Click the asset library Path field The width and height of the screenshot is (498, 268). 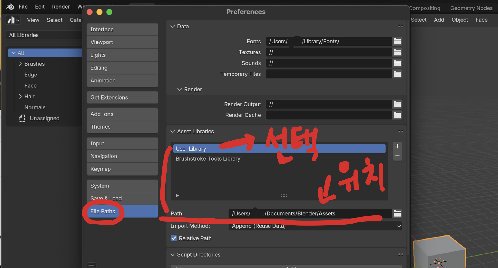pos(310,213)
